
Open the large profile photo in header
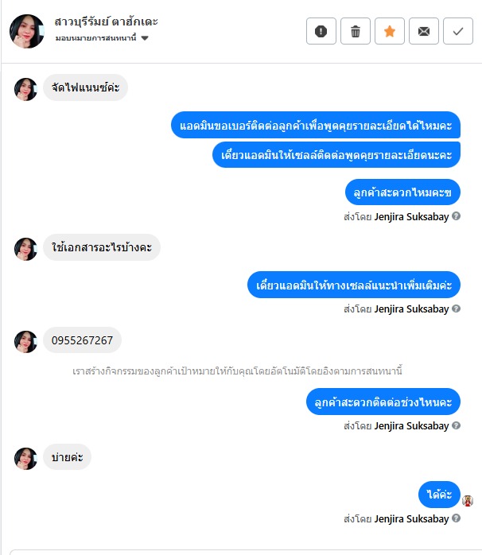[27, 31]
